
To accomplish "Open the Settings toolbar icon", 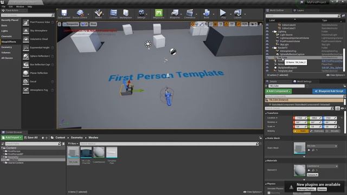I will pyautogui.click(x=141, y=13).
